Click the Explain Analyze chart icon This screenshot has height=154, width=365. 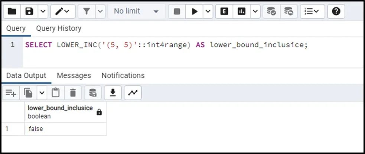coord(242,11)
